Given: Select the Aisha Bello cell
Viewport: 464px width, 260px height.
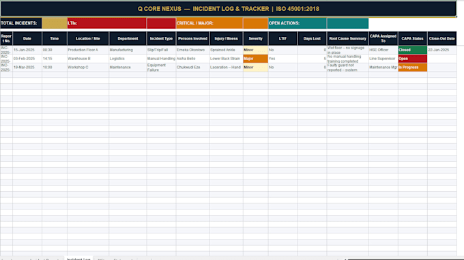Looking at the screenshot, I should [x=192, y=59].
